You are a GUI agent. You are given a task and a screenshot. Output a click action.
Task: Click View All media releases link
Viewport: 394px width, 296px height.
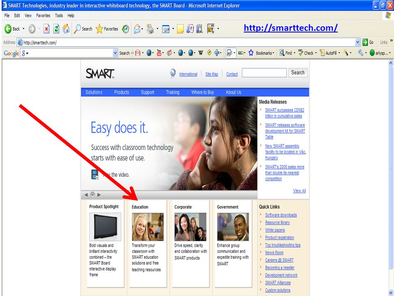coord(299,191)
